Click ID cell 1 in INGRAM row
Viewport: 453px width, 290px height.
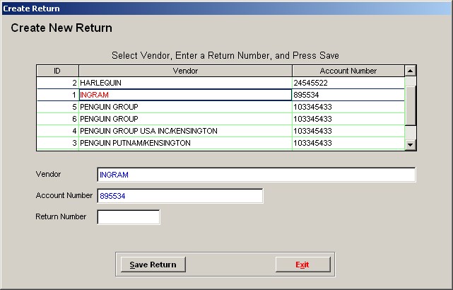(58, 95)
